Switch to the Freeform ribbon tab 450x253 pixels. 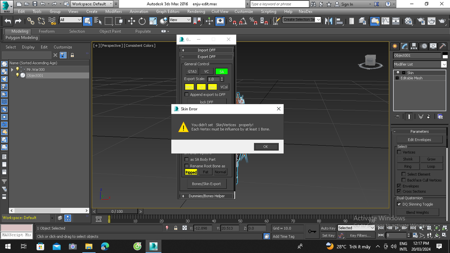point(47,31)
